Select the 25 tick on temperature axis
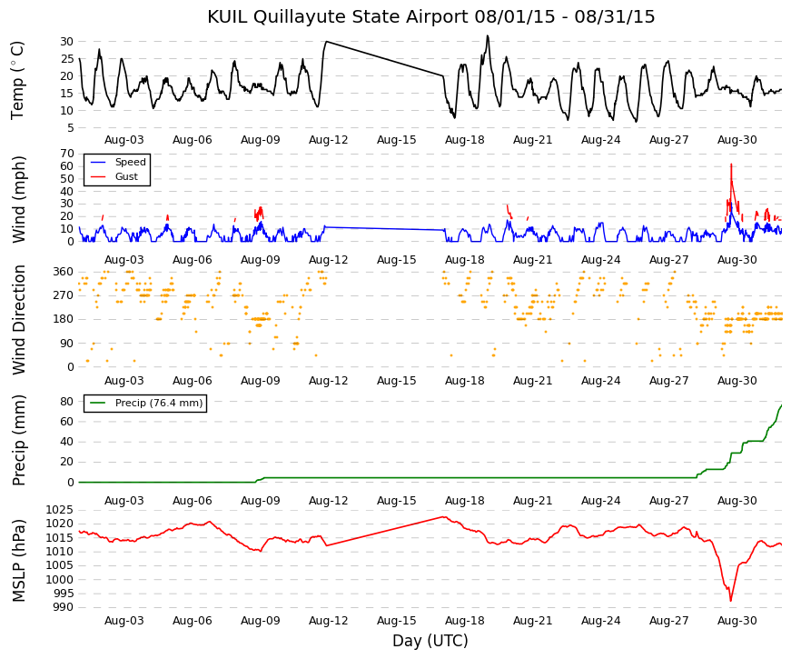 67,59
